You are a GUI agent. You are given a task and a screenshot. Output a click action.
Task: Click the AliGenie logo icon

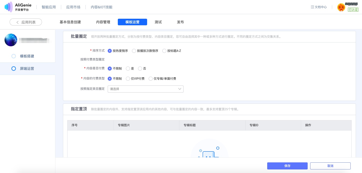(9, 7)
